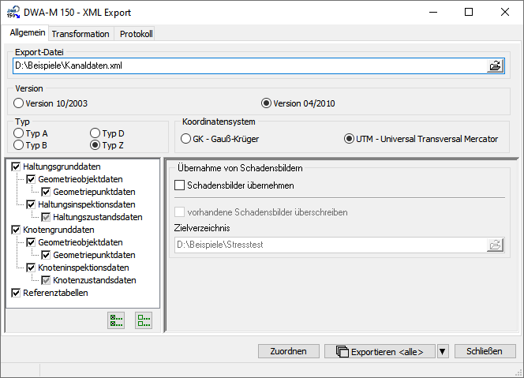Screen dimensions: 524x378
Task: Select GK - Gauß-Krüger coordinate system
Action: click(x=185, y=139)
